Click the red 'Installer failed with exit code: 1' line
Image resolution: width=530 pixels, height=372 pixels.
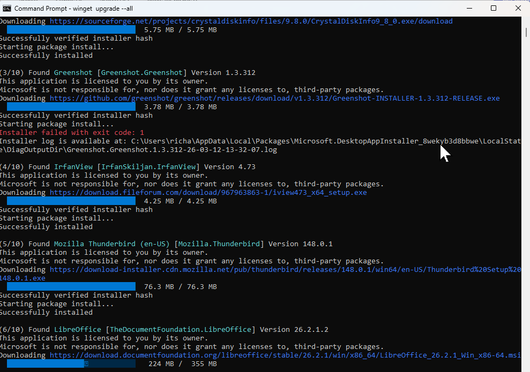tap(72, 133)
